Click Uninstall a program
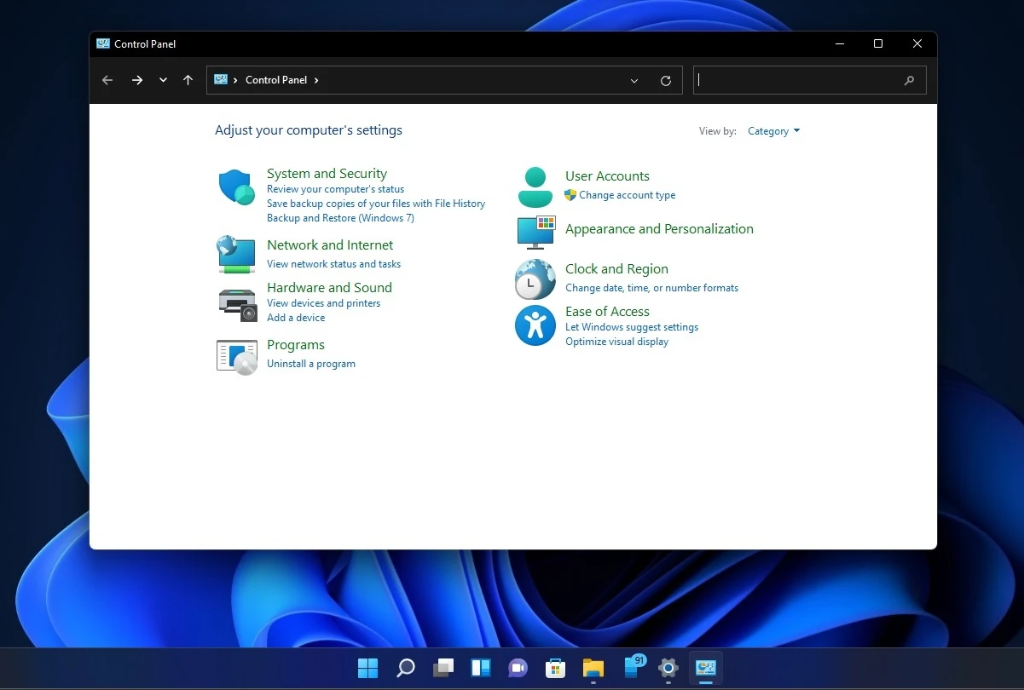 coord(311,364)
